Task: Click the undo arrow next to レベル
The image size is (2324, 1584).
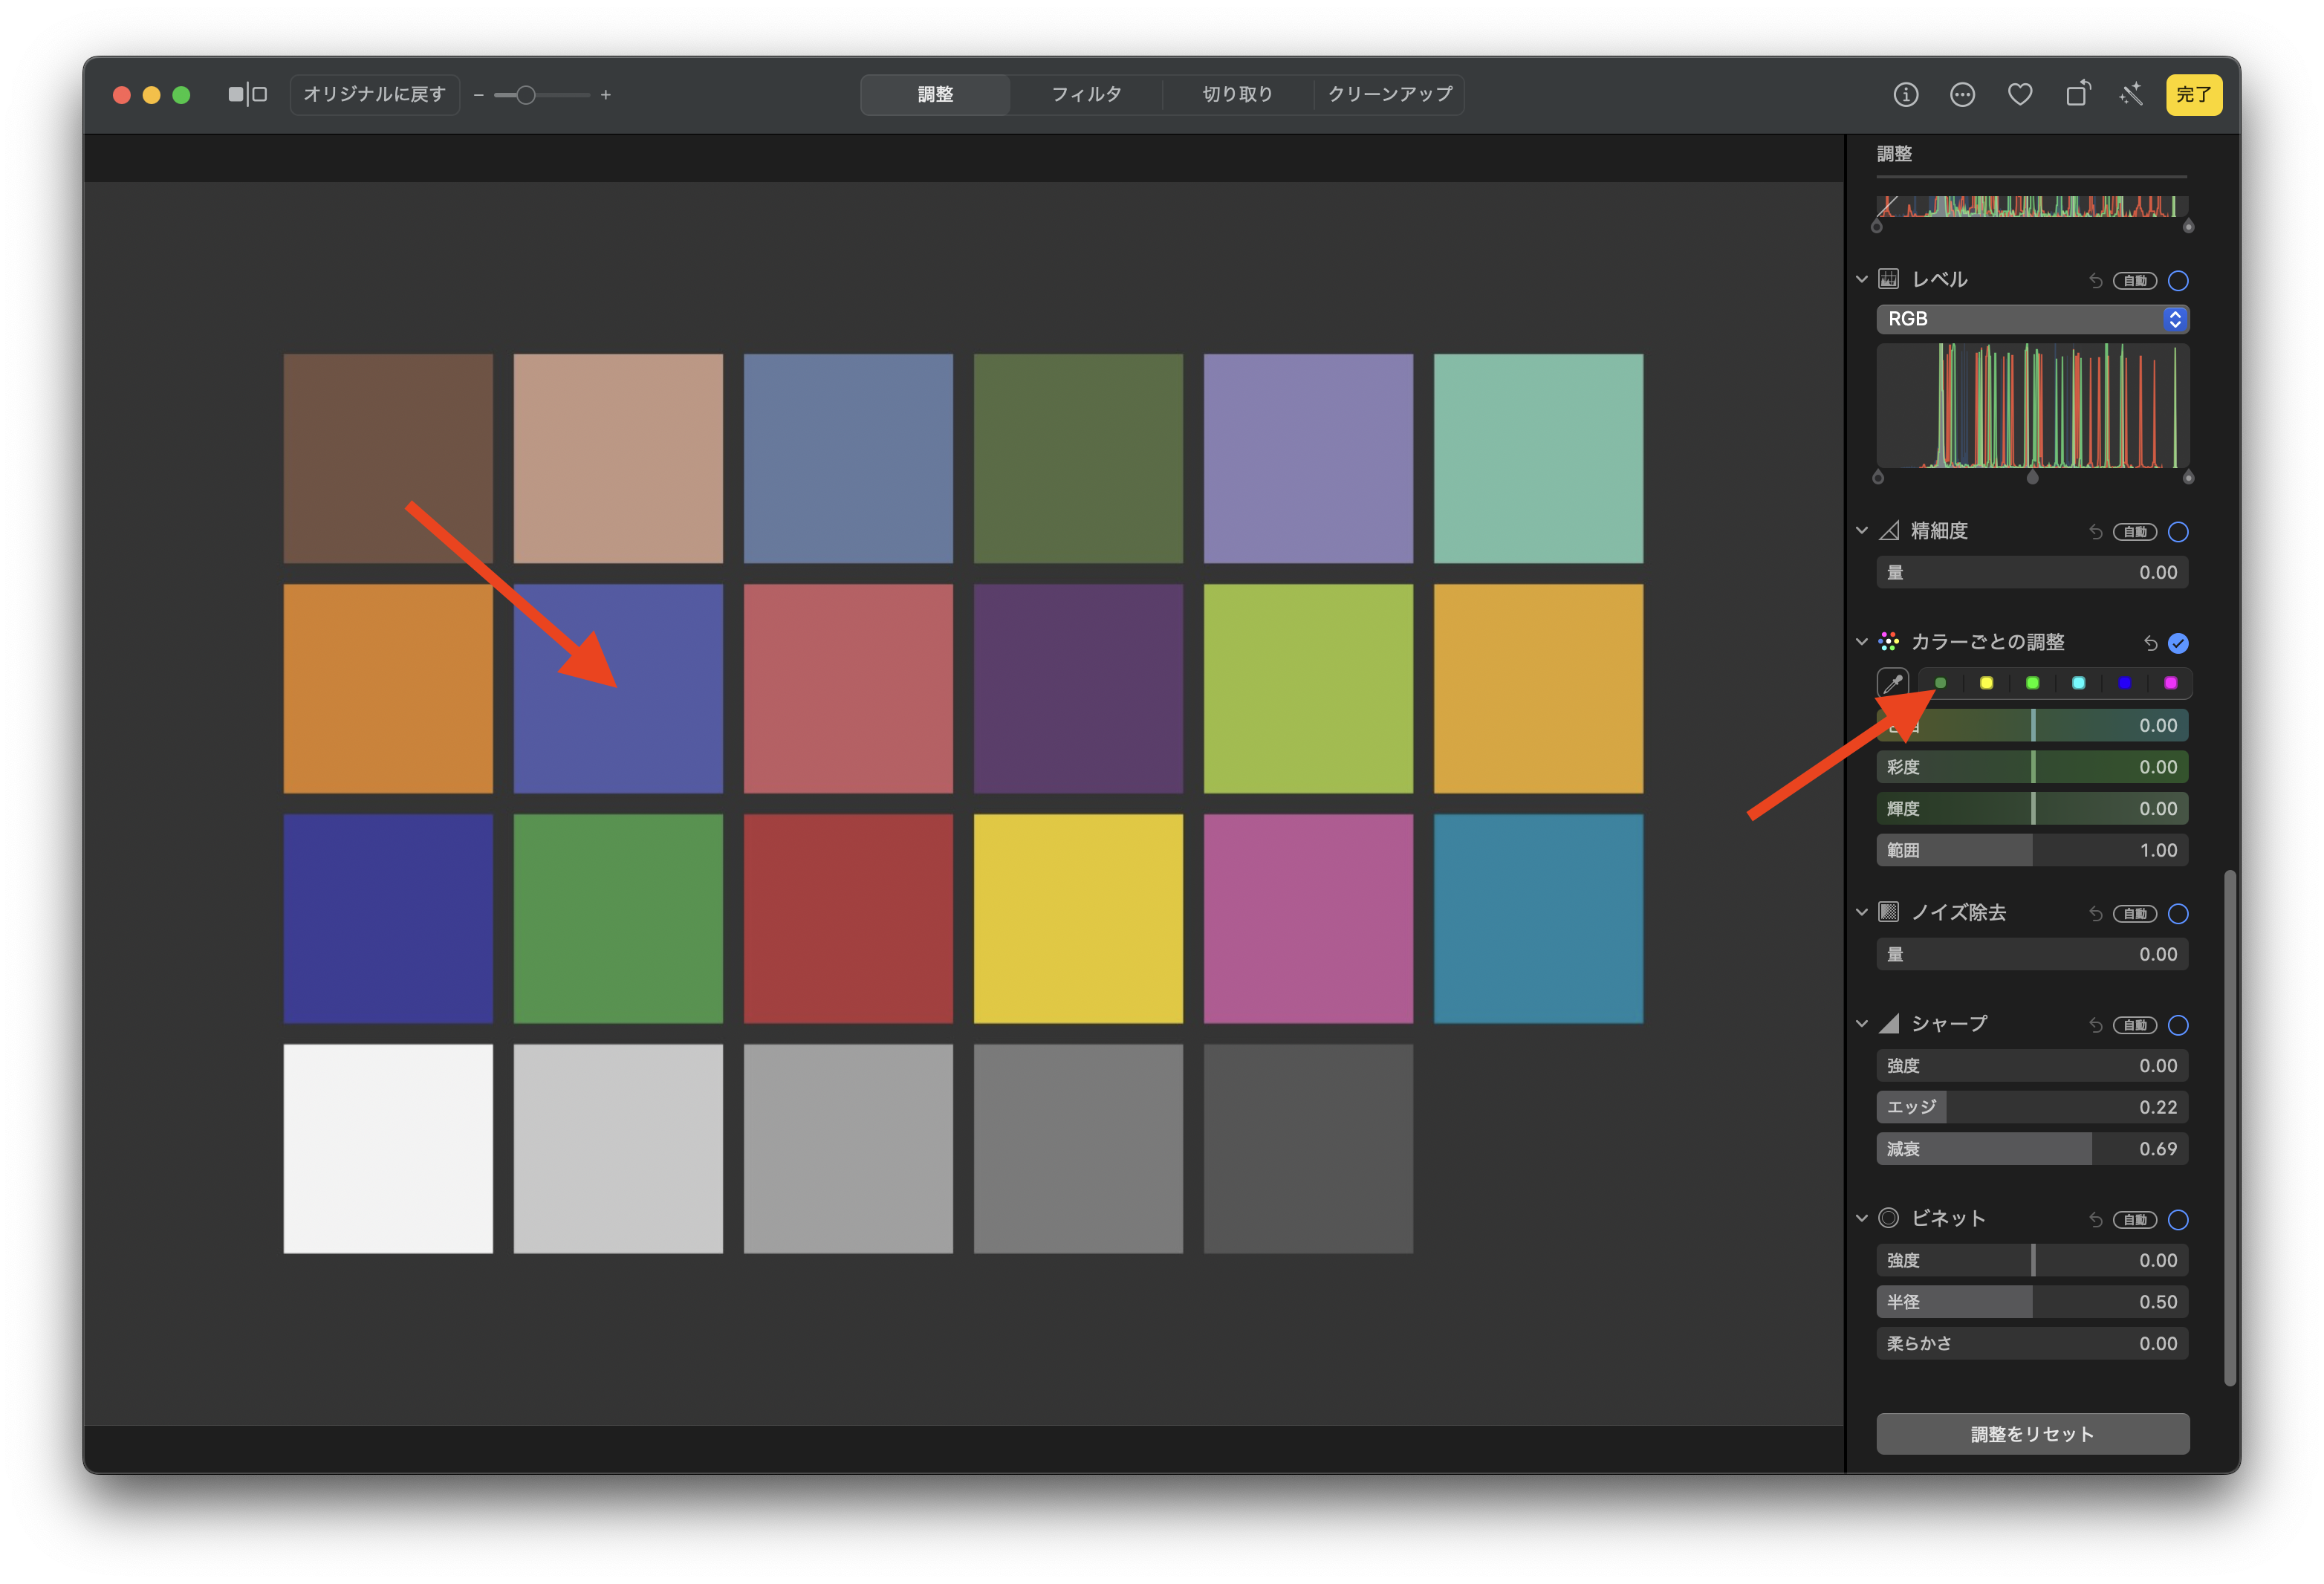Action: [2095, 281]
